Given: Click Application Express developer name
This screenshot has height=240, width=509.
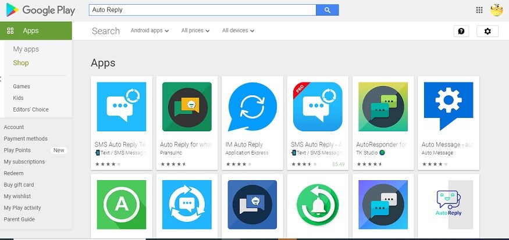Looking at the screenshot, I should point(247,153).
